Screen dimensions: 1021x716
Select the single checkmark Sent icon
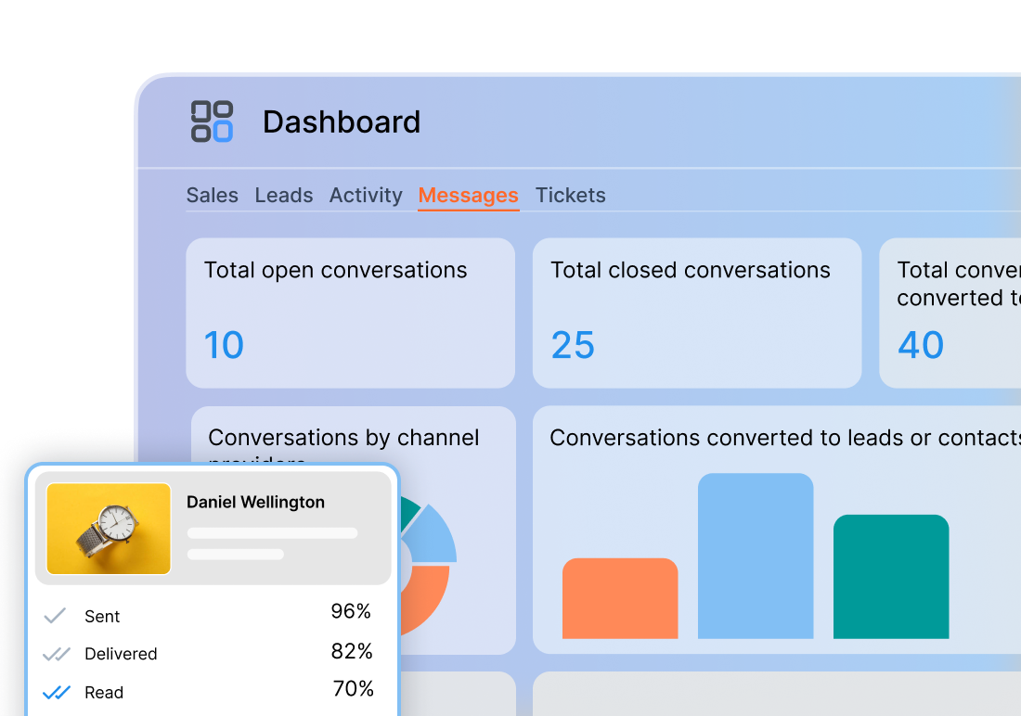click(x=55, y=615)
